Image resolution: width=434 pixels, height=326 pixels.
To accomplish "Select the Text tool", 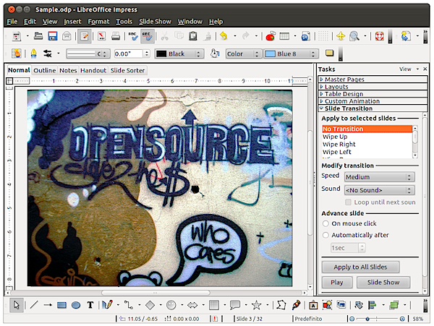I will [x=90, y=305].
